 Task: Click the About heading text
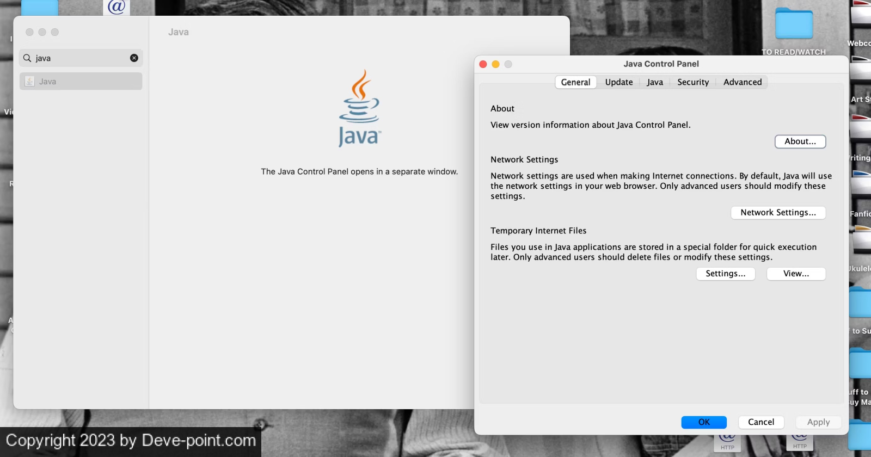click(x=502, y=109)
